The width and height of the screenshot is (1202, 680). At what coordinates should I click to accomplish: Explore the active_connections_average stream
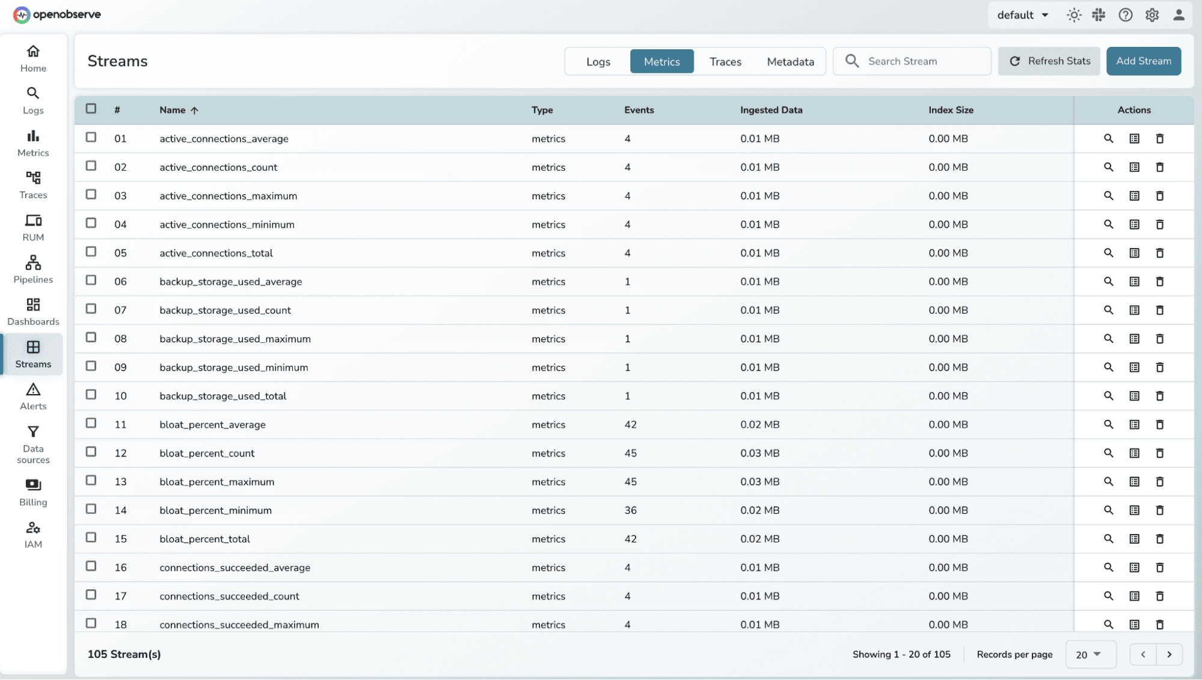(1108, 138)
